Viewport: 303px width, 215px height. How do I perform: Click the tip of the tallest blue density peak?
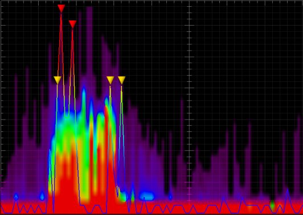click(x=84, y=90)
